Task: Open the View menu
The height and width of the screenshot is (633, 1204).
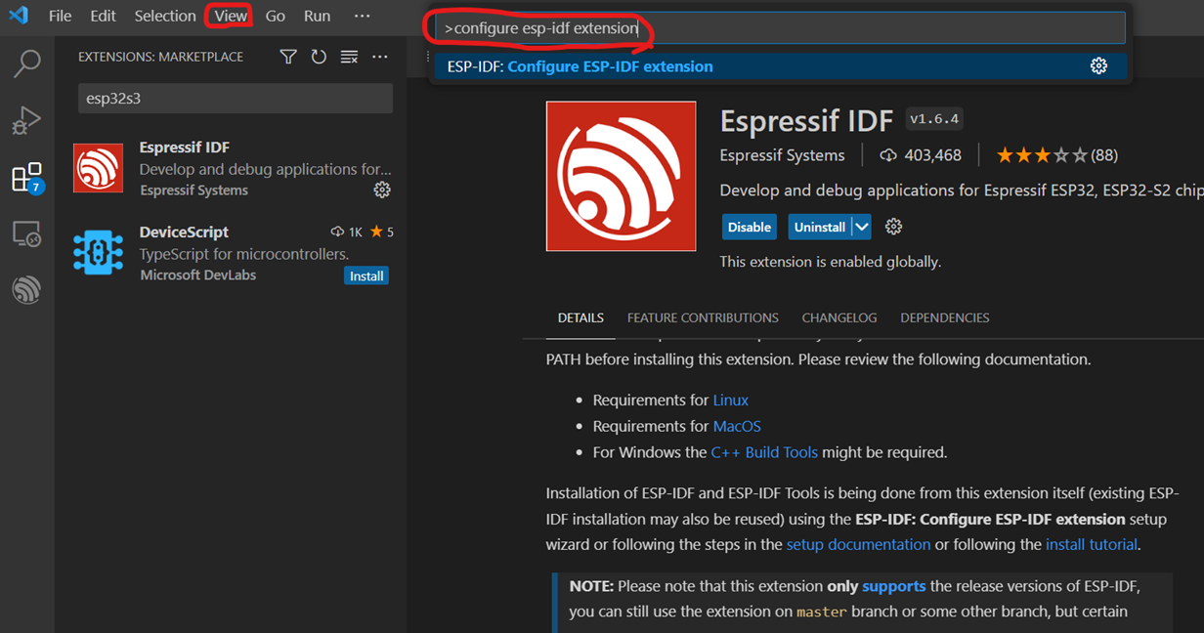Action: [231, 16]
